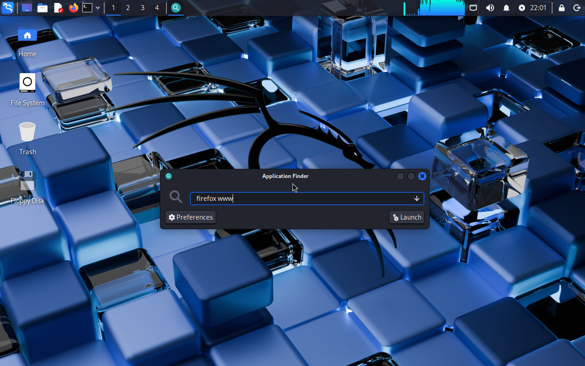Select the Application Finder taskbar button

(175, 8)
